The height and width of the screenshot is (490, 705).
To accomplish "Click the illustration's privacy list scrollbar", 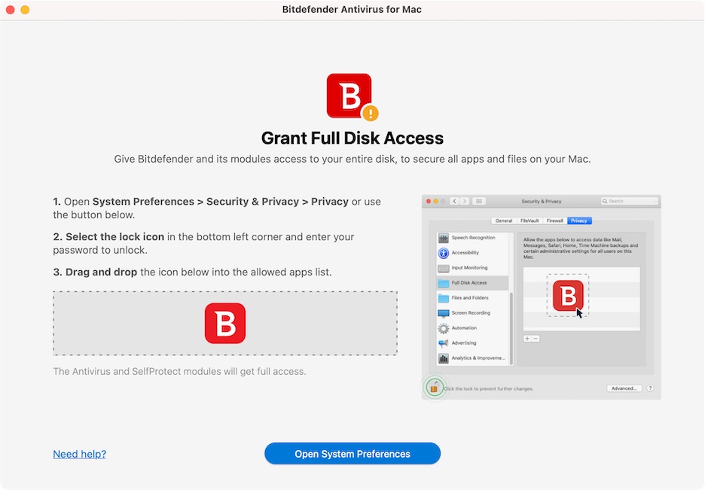I will [511, 328].
